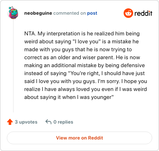Click the orange upvote arrow icon
Screen dimensions: 159x151
[10, 122]
